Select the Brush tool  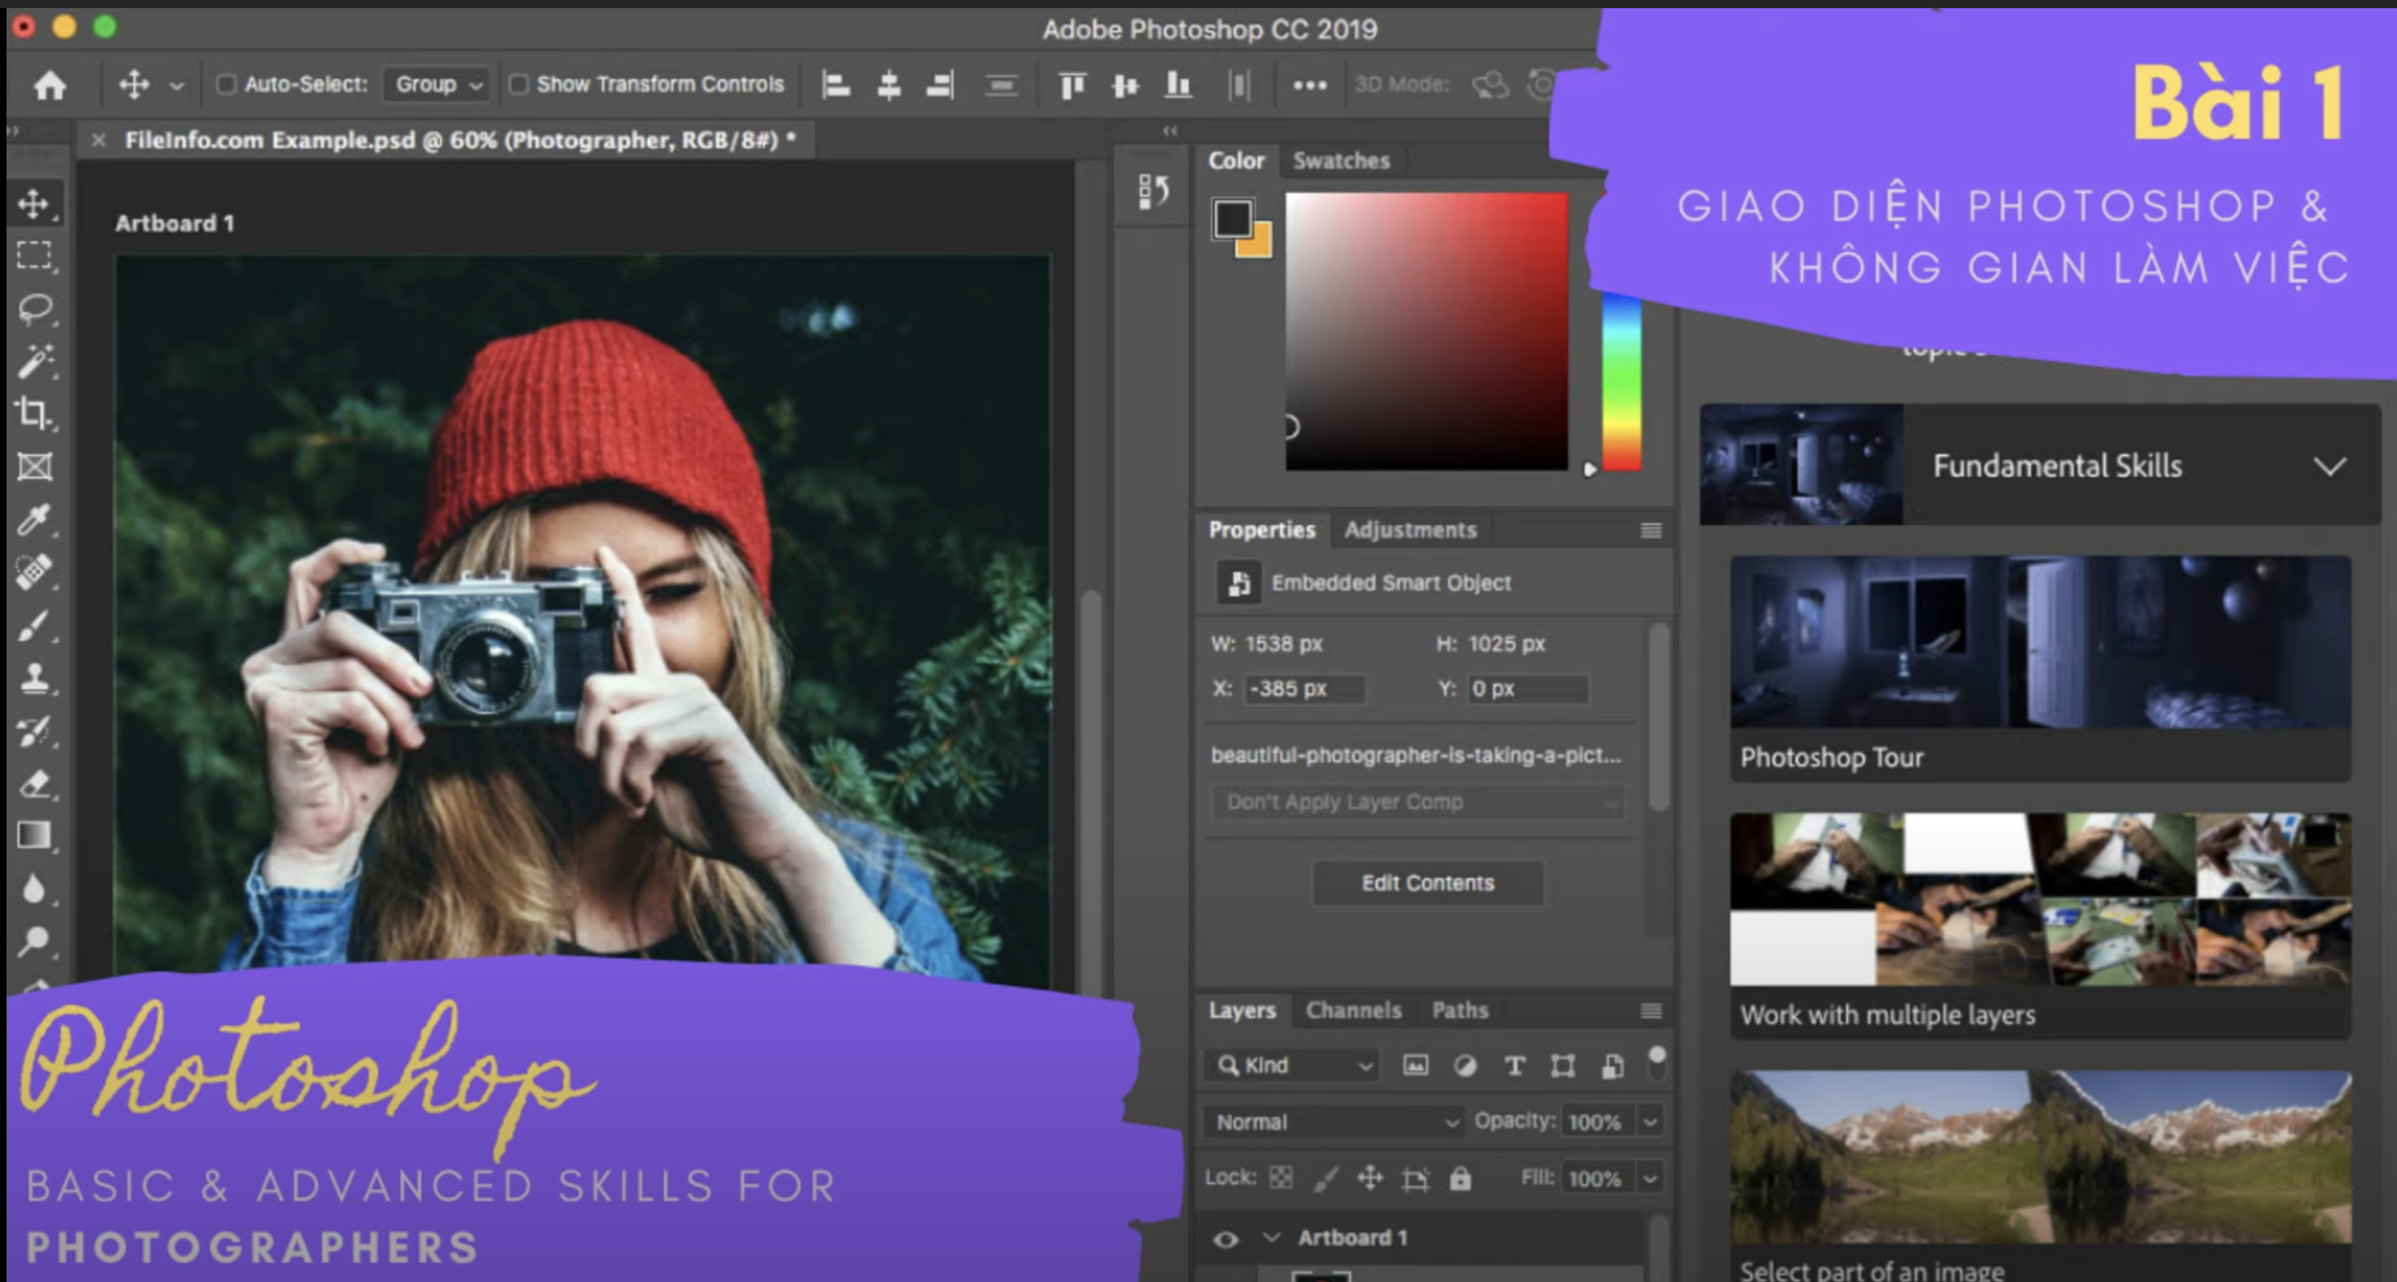click(34, 626)
